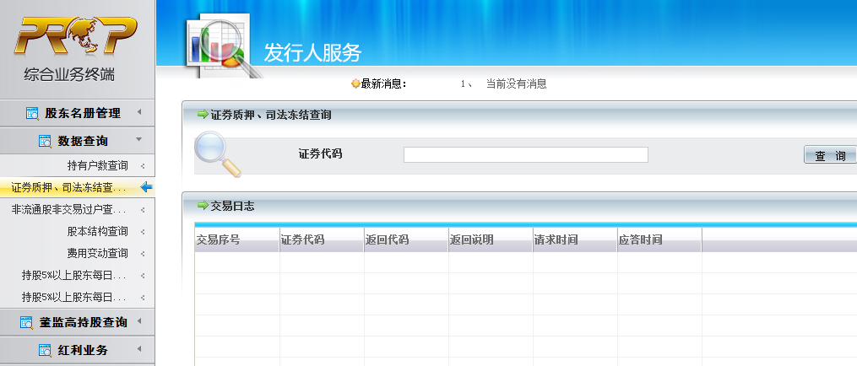
Task: Click the 董监高持股查询 section icon
Action: pos(27,322)
